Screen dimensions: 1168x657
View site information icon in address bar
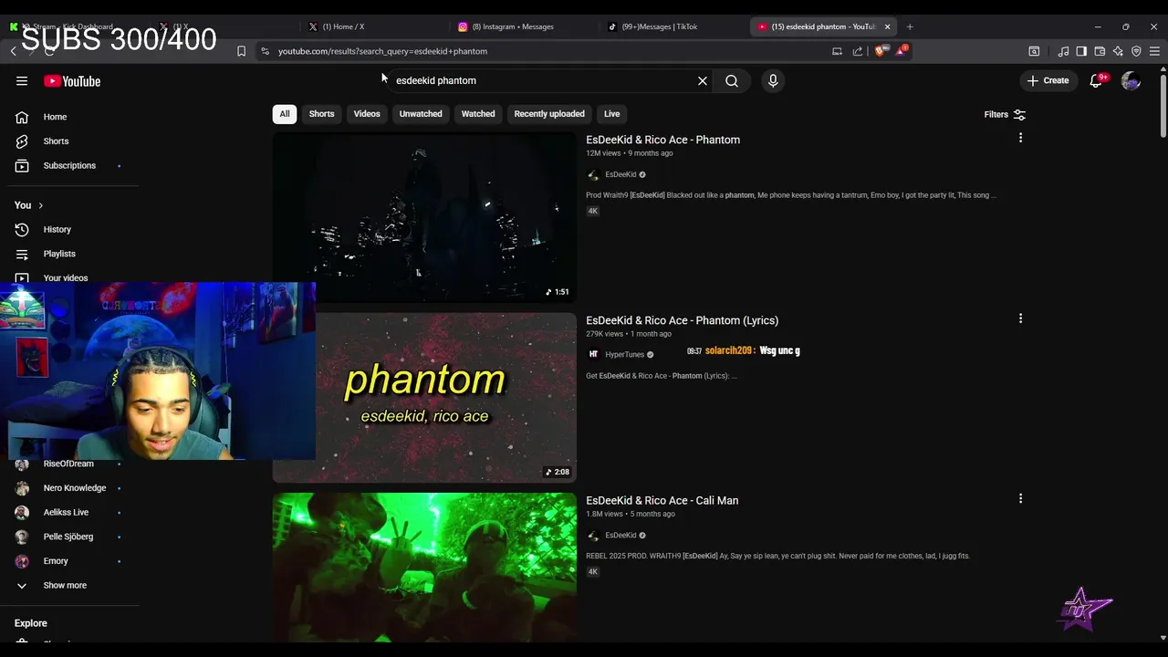click(x=265, y=51)
